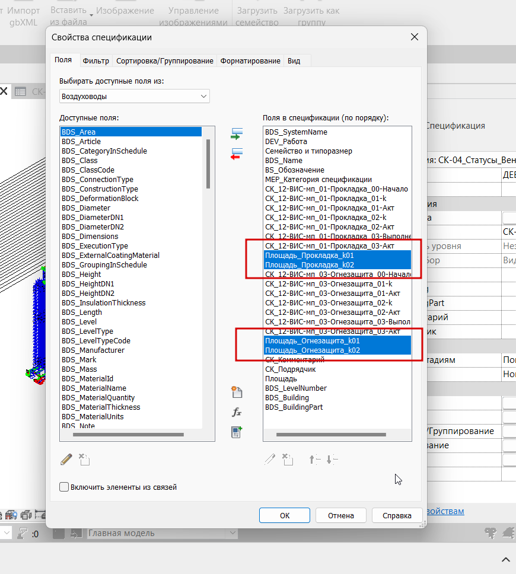Click the 3D box icon on view bar

click(x=26, y=515)
